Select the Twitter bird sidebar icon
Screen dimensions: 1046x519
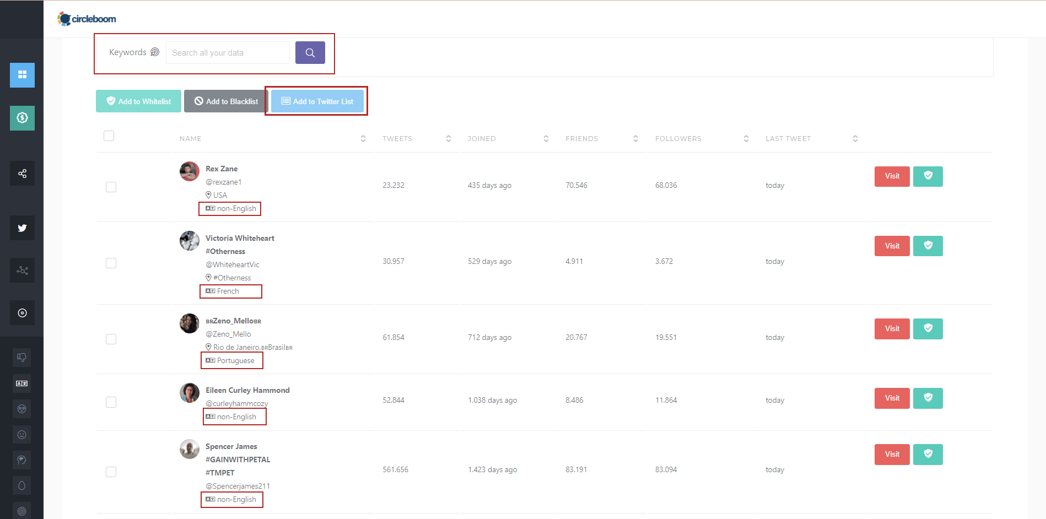click(x=22, y=228)
